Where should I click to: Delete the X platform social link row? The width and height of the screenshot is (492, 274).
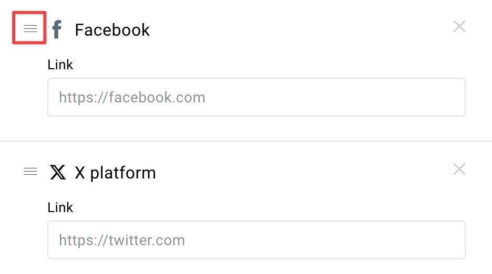tap(459, 170)
